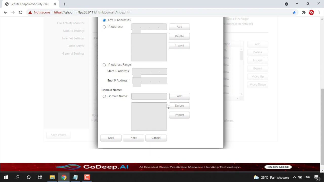Show hidden system tray icons
The width and height of the screenshot is (324, 182).
tap(294, 177)
